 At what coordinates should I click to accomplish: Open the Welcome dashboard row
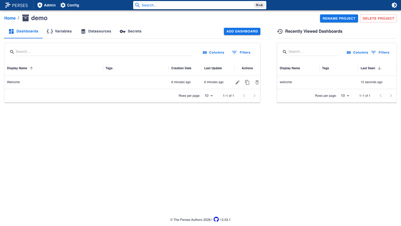pyautogui.click(x=132, y=82)
